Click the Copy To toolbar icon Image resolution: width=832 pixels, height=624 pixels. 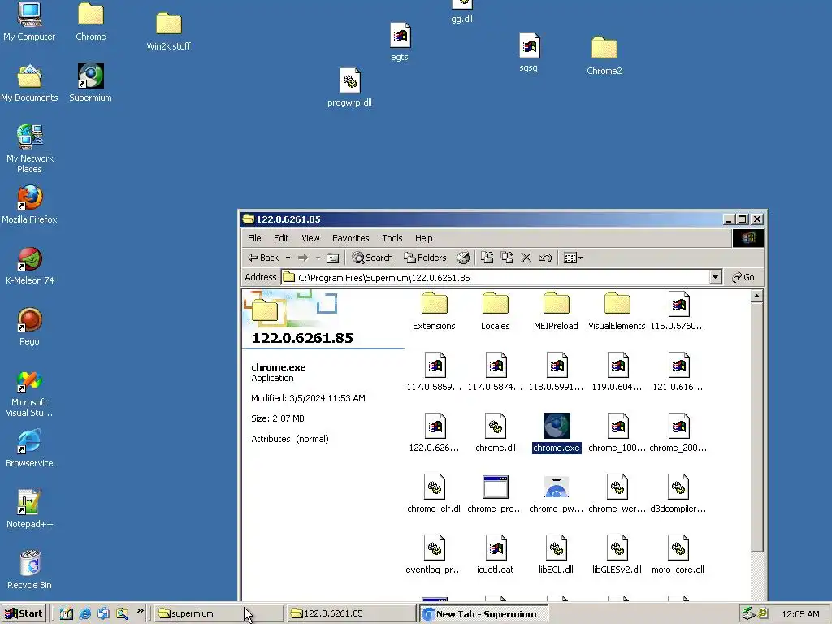[x=507, y=258]
